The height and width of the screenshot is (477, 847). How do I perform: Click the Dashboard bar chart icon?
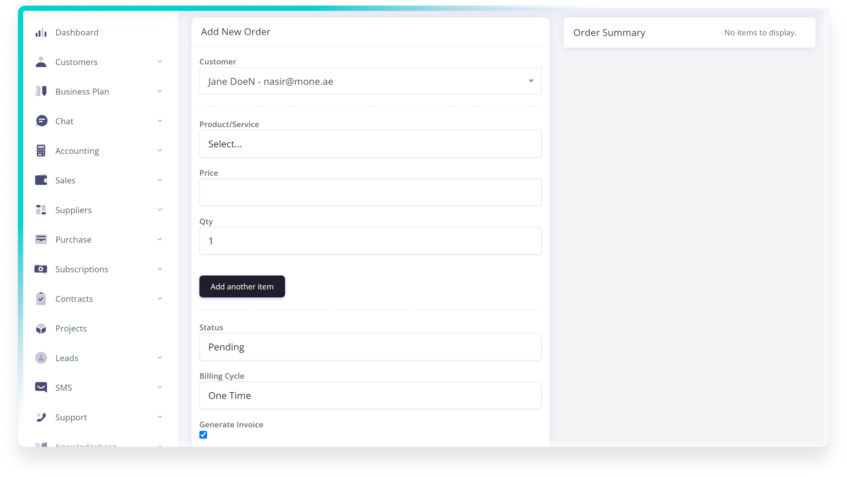(41, 33)
